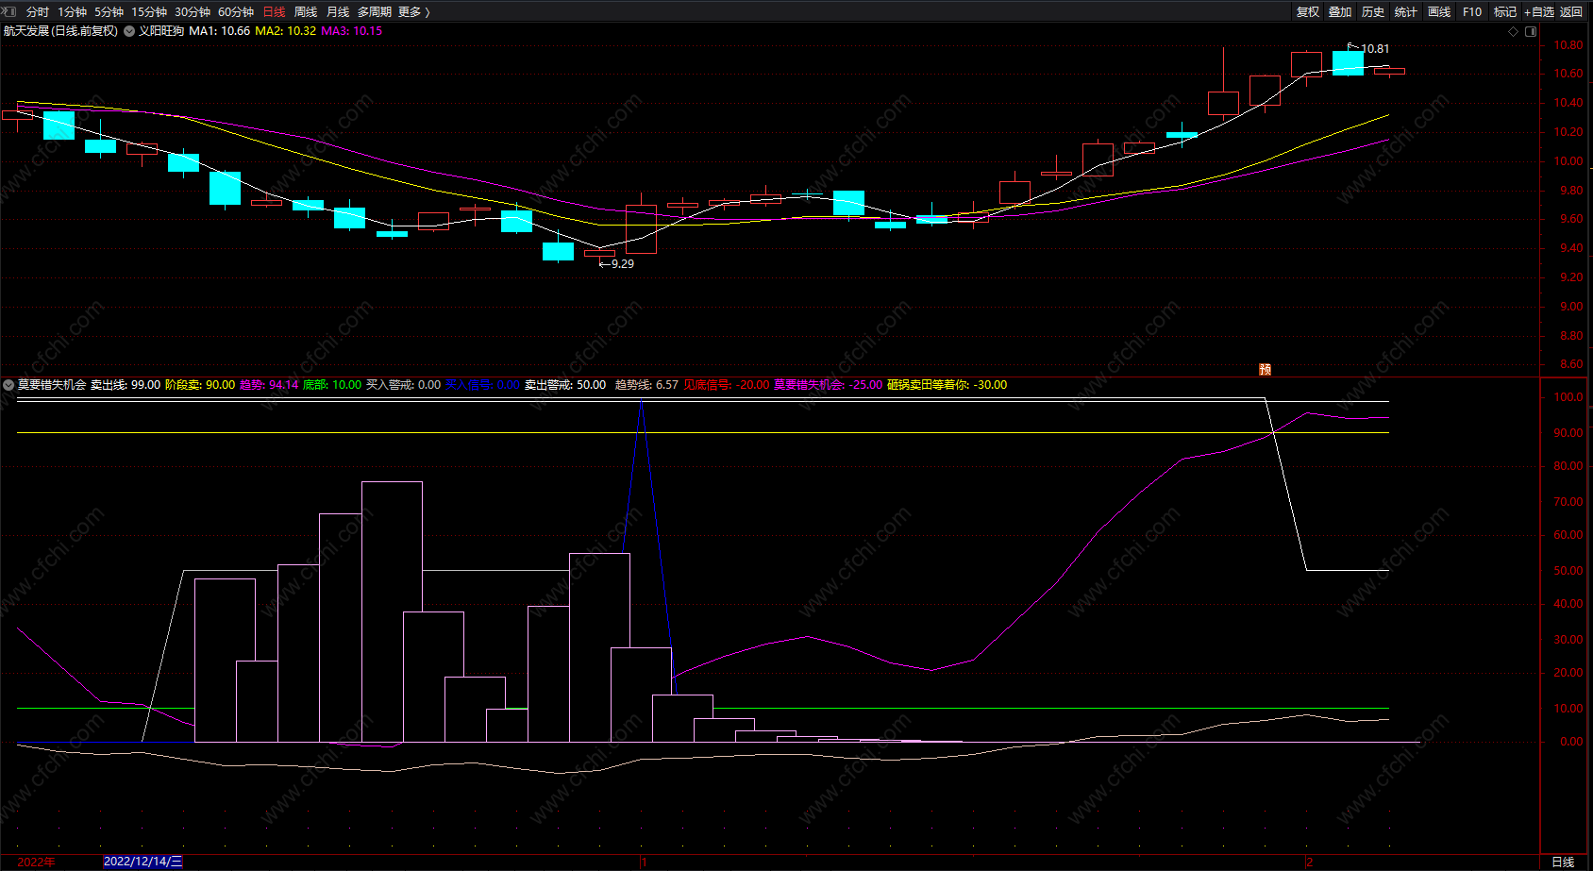This screenshot has width=1593, height=871.
Task: Select the 日线 daily chart tab
Action: pyautogui.click(x=274, y=12)
